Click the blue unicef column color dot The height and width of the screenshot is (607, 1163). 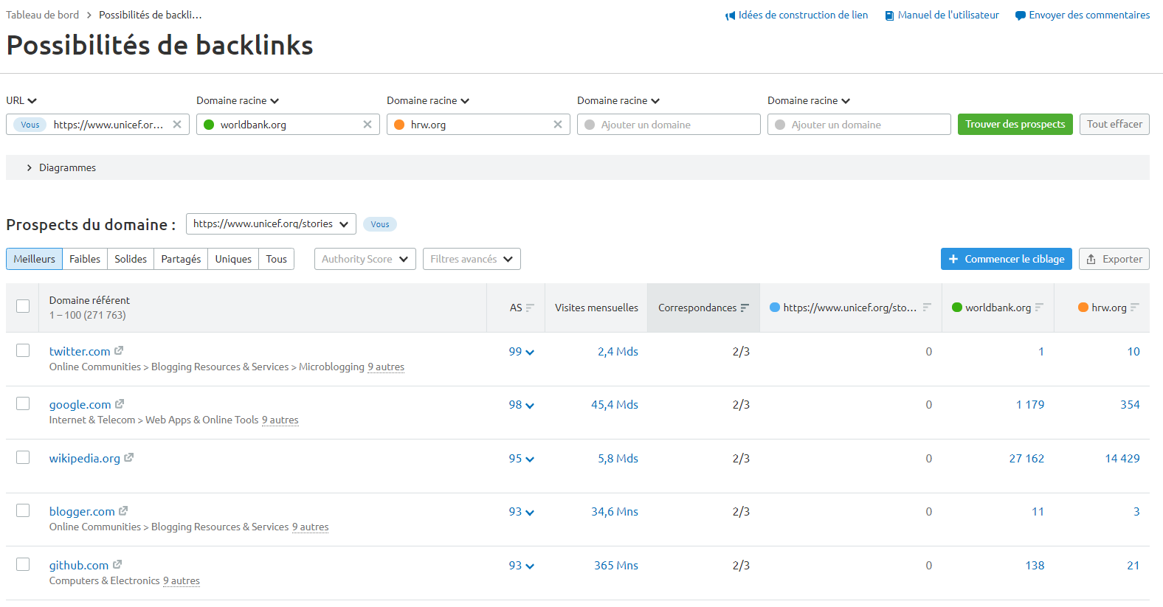tap(775, 307)
